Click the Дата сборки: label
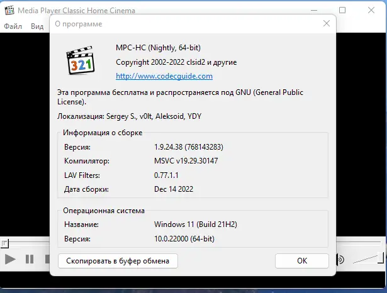387x293 pixels. (x=86, y=189)
